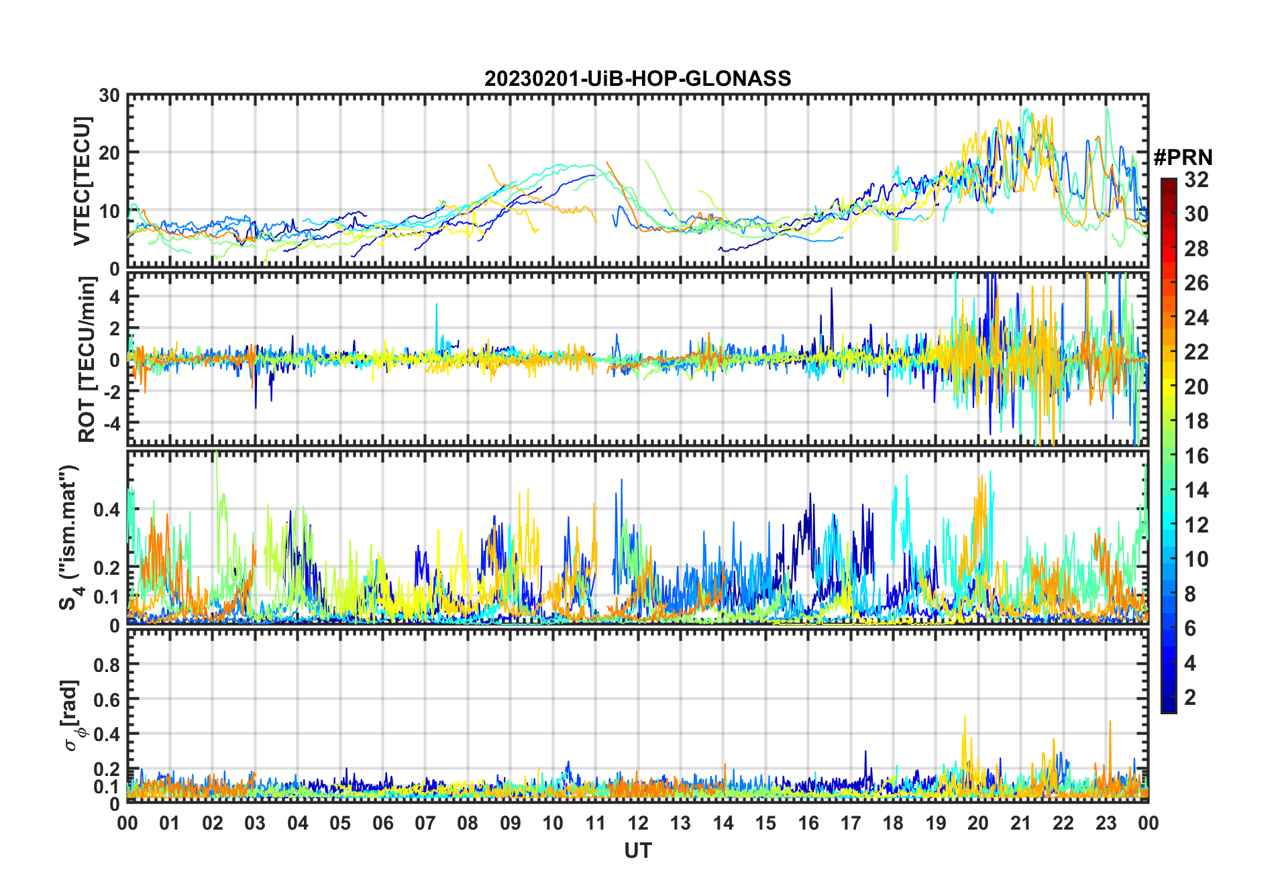The width and height of the screenshot is (1276, 892).
Task: Click the plot title 20230201-UiB-HOP-GLONASS
Action: (x=637, y=79)
